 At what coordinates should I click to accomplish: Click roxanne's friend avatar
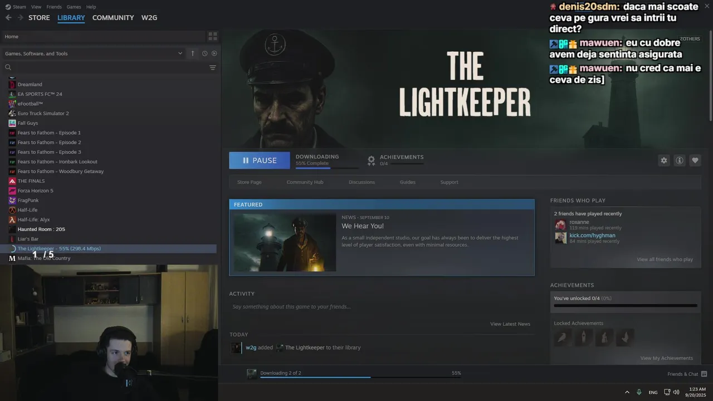click(x=560, y=225)
